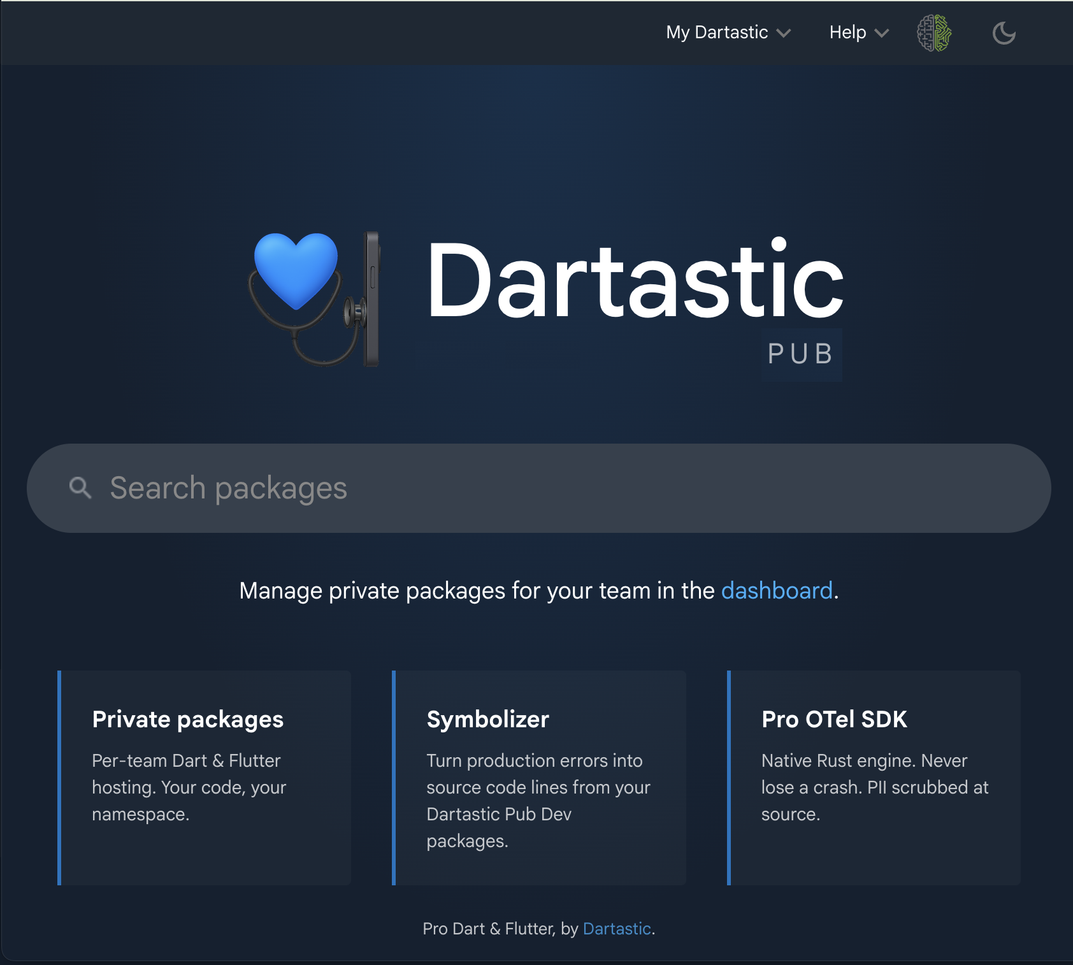Toggle dark mode with the moon icon

[x=1004, y=33]
